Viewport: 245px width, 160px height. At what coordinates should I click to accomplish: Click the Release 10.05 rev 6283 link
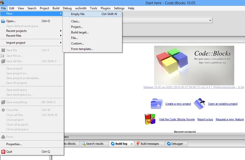pyautogui.click(x=194, y=87)
